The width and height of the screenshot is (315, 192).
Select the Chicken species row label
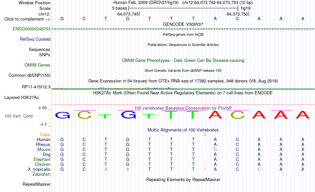(42, 164)
